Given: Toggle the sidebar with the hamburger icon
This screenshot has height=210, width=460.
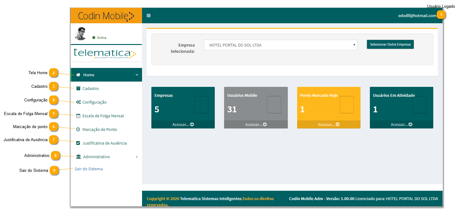Looking at the screenshot, I should click(x=149, y=16).
